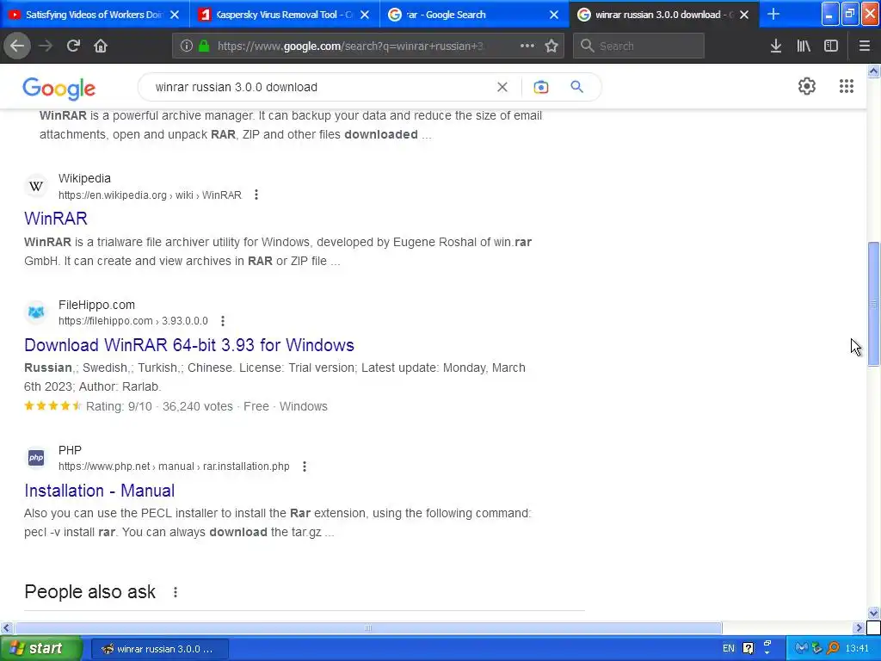Open the Firefox hamburger menu
881x661 pixels.
tap(864, 46)
